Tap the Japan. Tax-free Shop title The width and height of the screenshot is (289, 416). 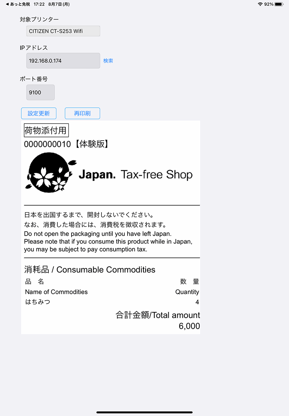pyautogui.click(x=136, y=174)
